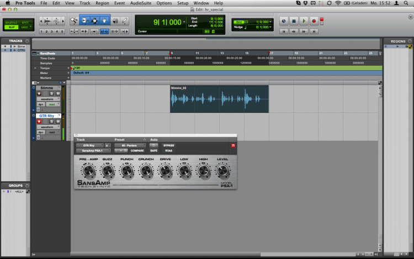
Task: Open the AudioSuite menu
Action: (140, 3)
